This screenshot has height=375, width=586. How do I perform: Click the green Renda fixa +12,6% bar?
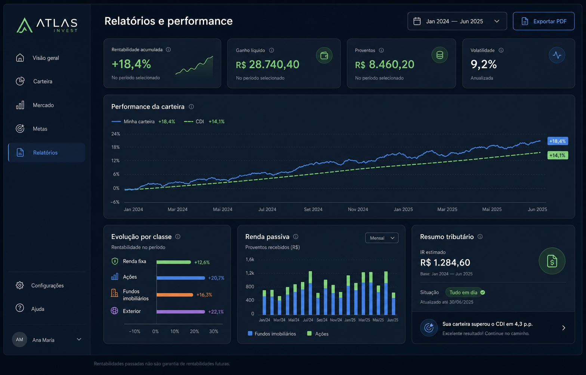[174, 262]
